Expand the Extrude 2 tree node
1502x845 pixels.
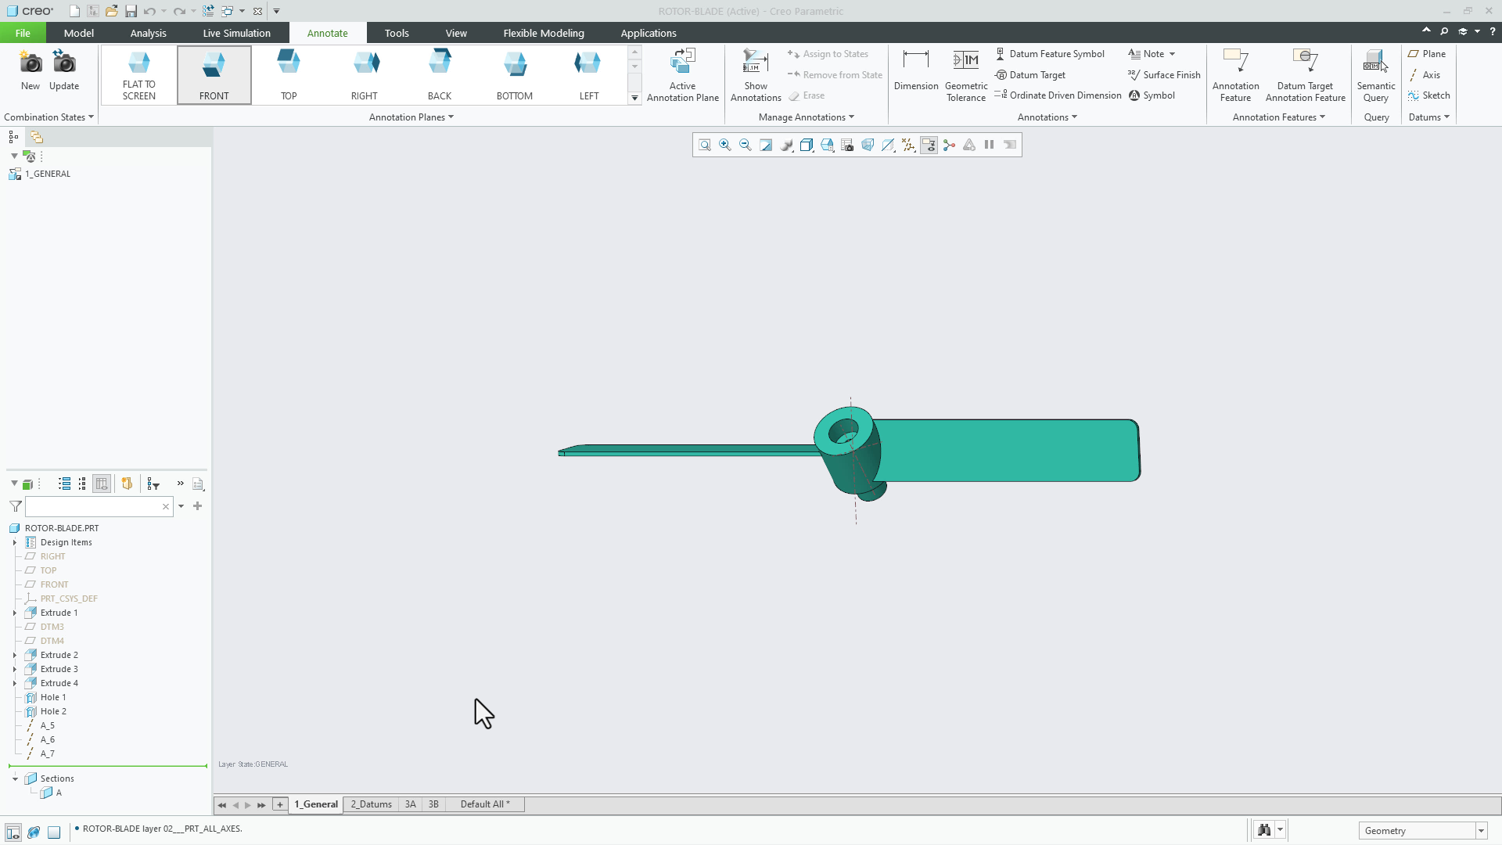[15, 655]
